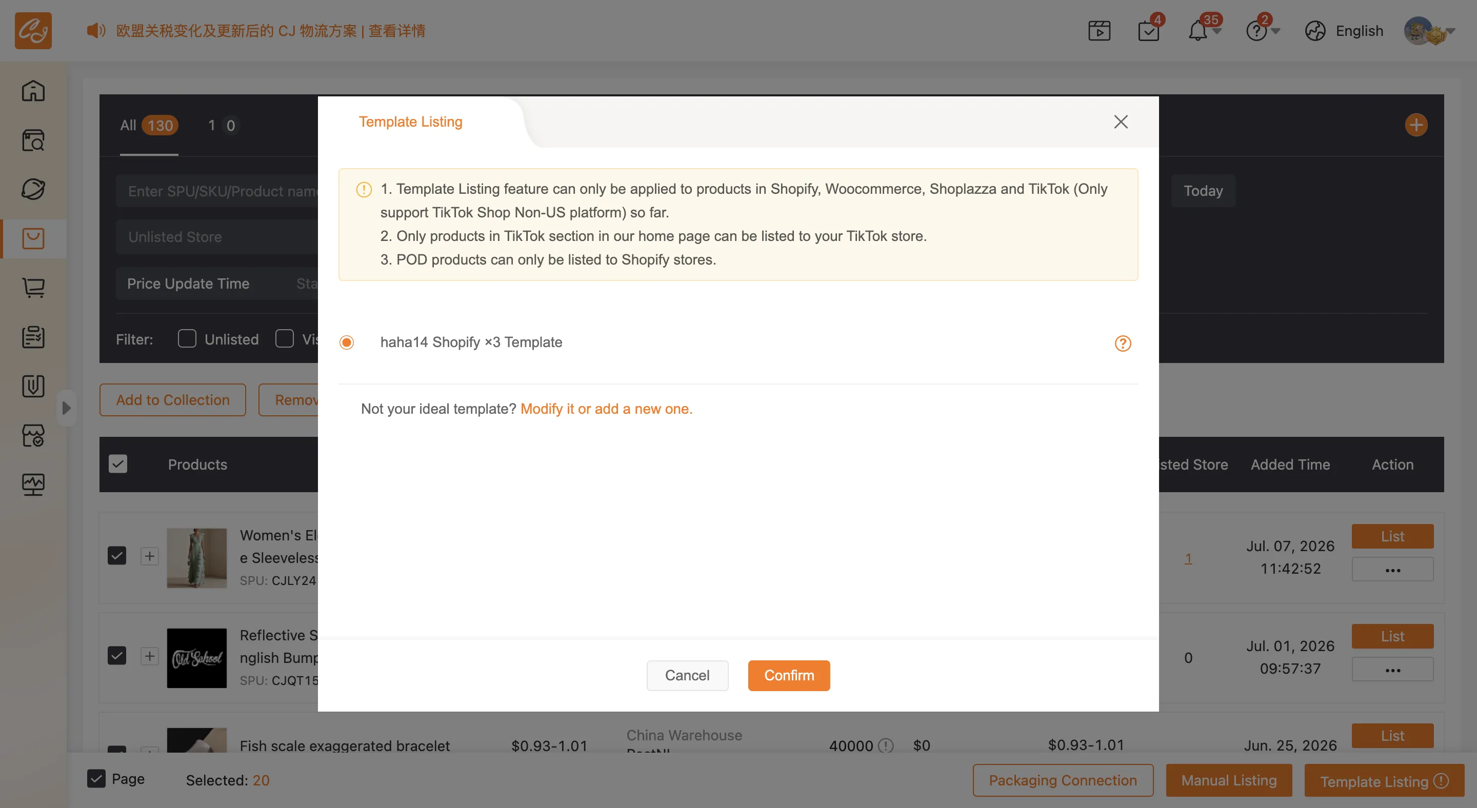Open the orders list sidebar icon
1477x808 pixels.
[33, 337]
